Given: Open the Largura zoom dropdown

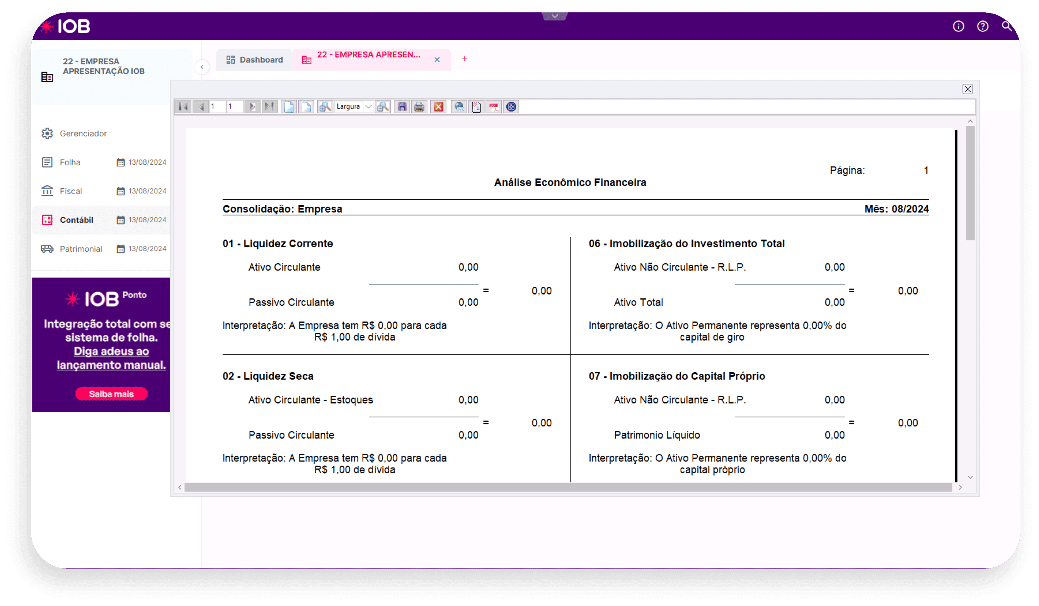Looking at the screenshot, I should pos(368,106).
